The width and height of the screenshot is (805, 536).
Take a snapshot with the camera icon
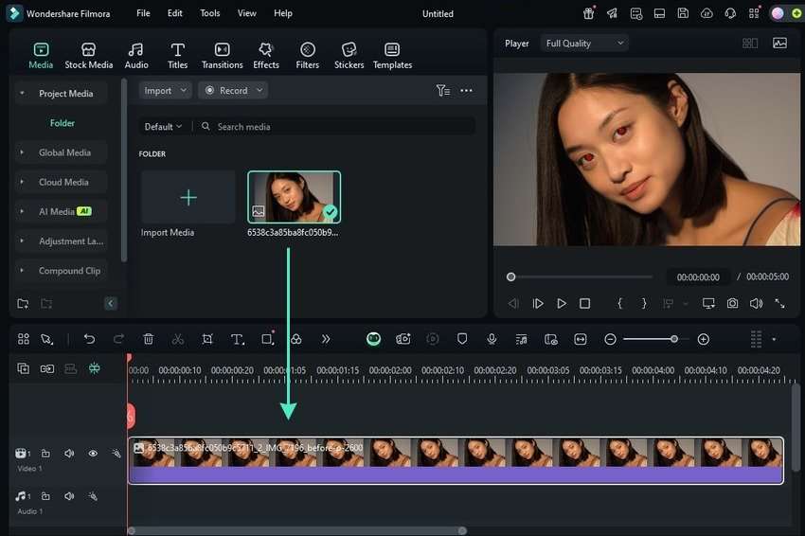pyautogui.click(x=732, y=304)
